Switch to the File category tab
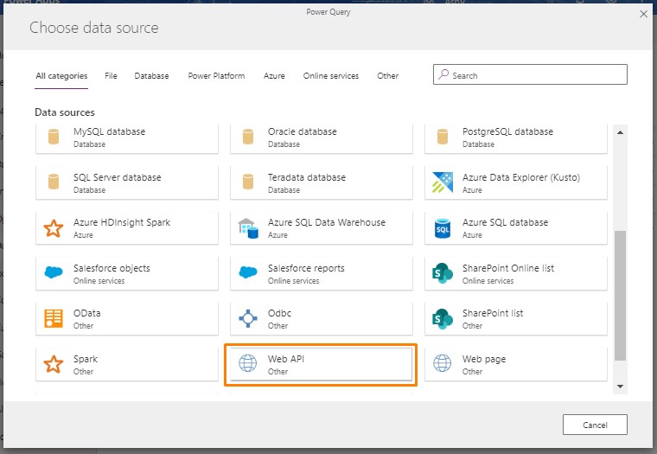Viewport: 657px width, 454px height. (111, 76)
